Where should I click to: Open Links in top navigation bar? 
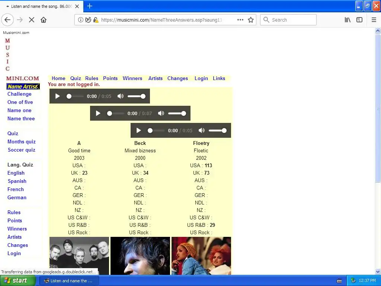(x=219, y=78)
